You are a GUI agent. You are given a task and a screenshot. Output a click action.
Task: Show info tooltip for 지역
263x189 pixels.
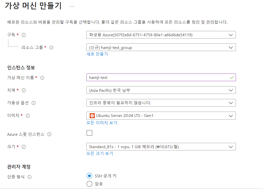24,90
